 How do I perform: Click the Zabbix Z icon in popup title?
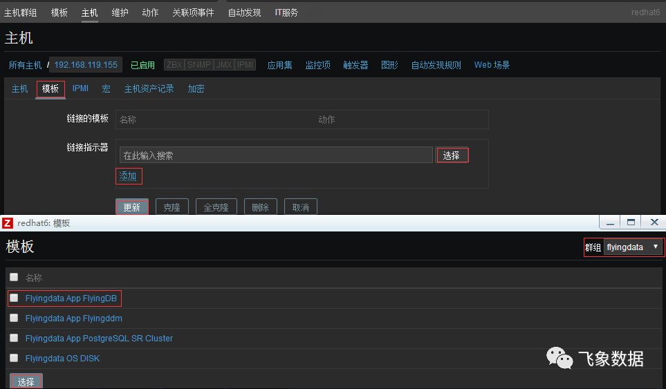8,223
